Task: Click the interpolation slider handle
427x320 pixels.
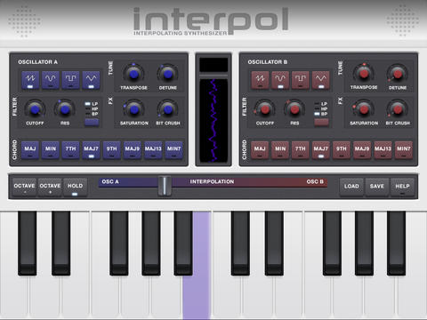Action: point(165,186)
